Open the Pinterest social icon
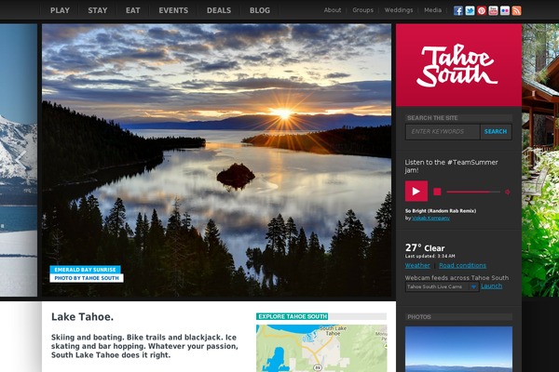The height and width of the screenshot is (372, 559). tap(482, 10)
